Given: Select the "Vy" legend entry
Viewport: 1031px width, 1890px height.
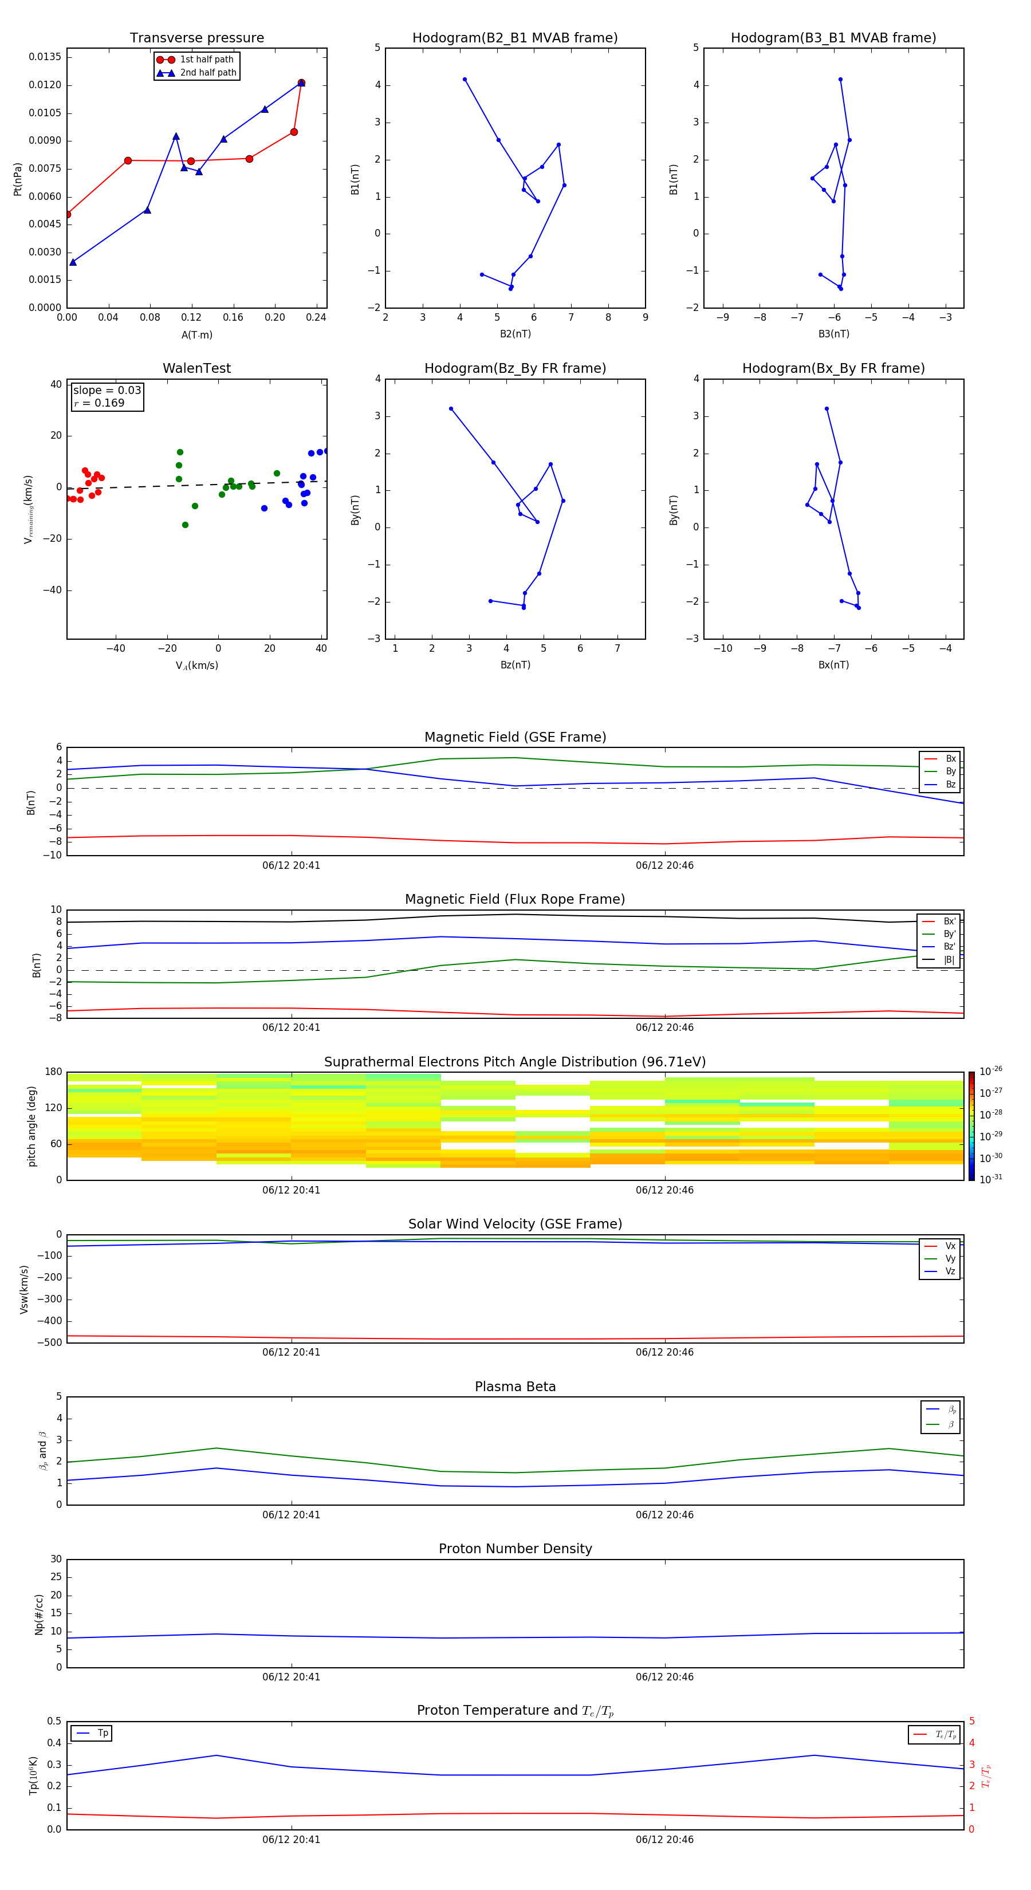Looking at the screenshot, I should coord(941,1258).
